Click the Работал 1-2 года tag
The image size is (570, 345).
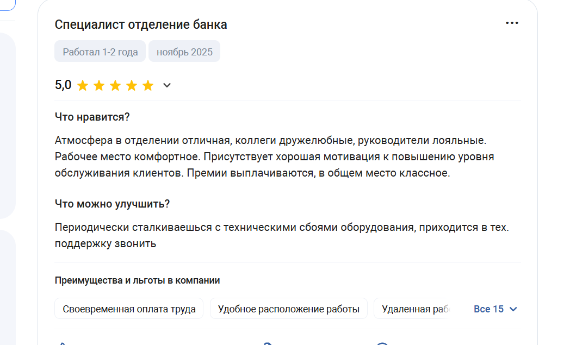click(100, 53)
